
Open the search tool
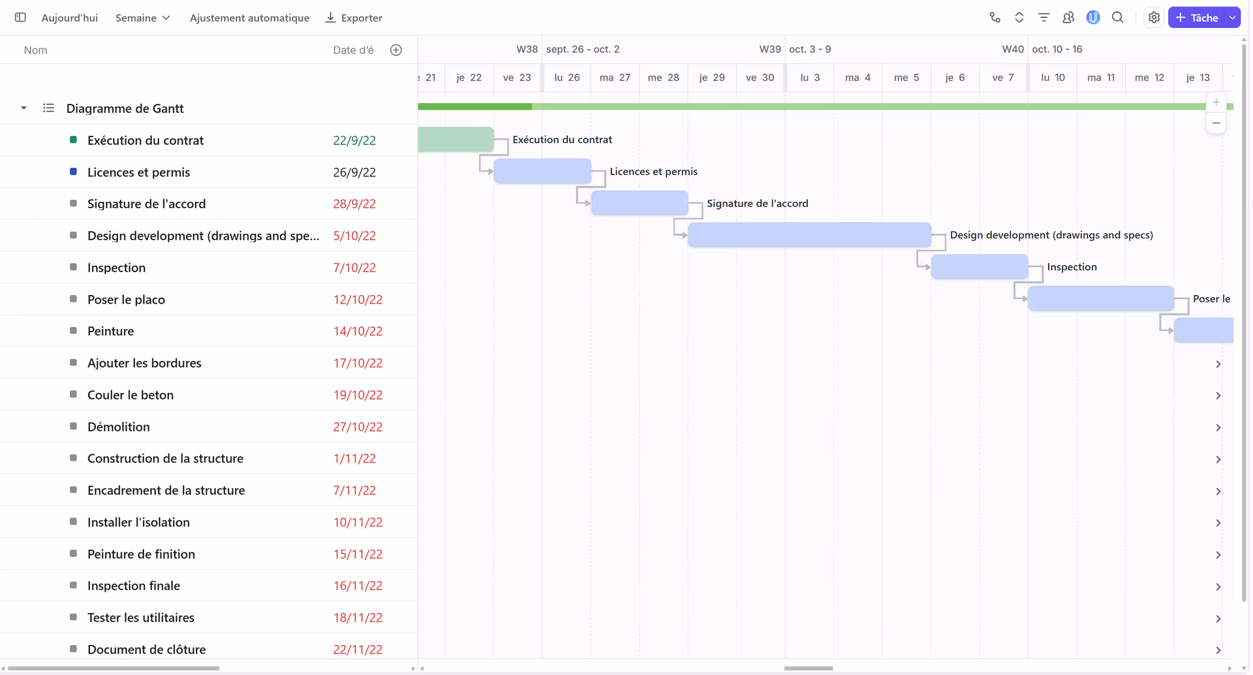click(1118, 18)
